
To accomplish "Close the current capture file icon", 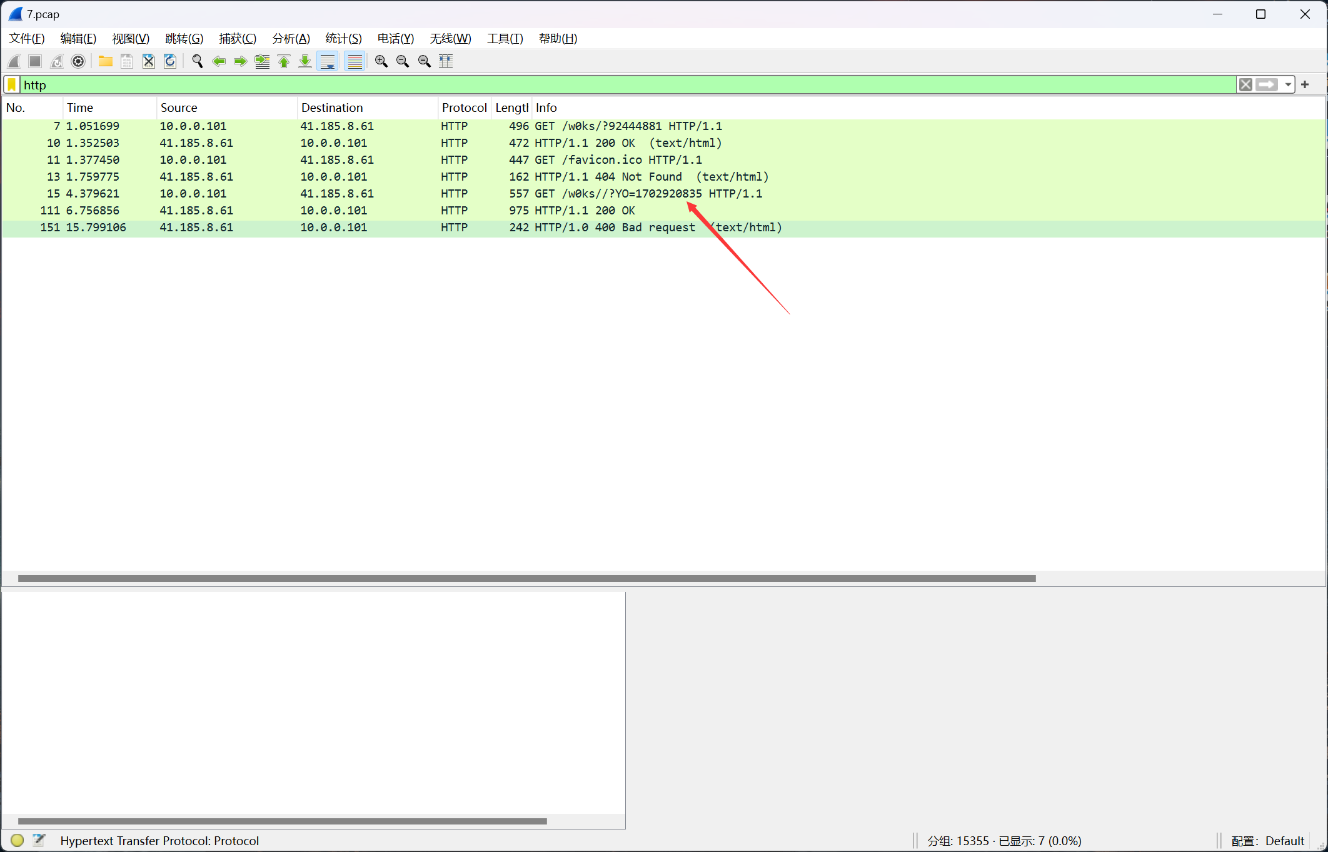I will coord(148,61).
